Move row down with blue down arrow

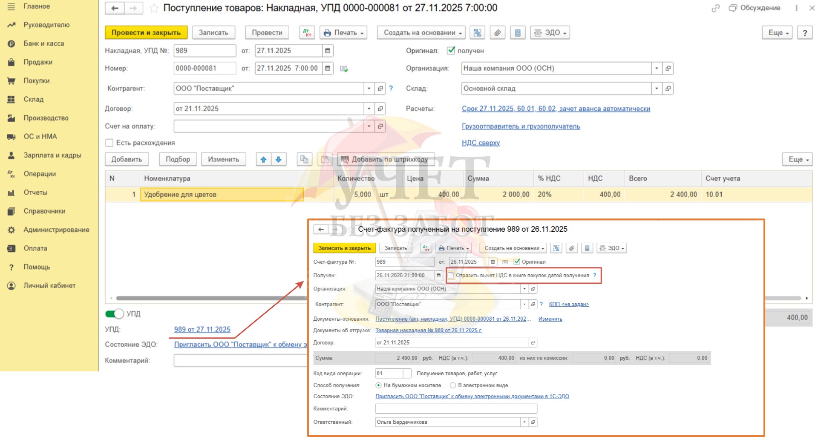coord(279,159)
